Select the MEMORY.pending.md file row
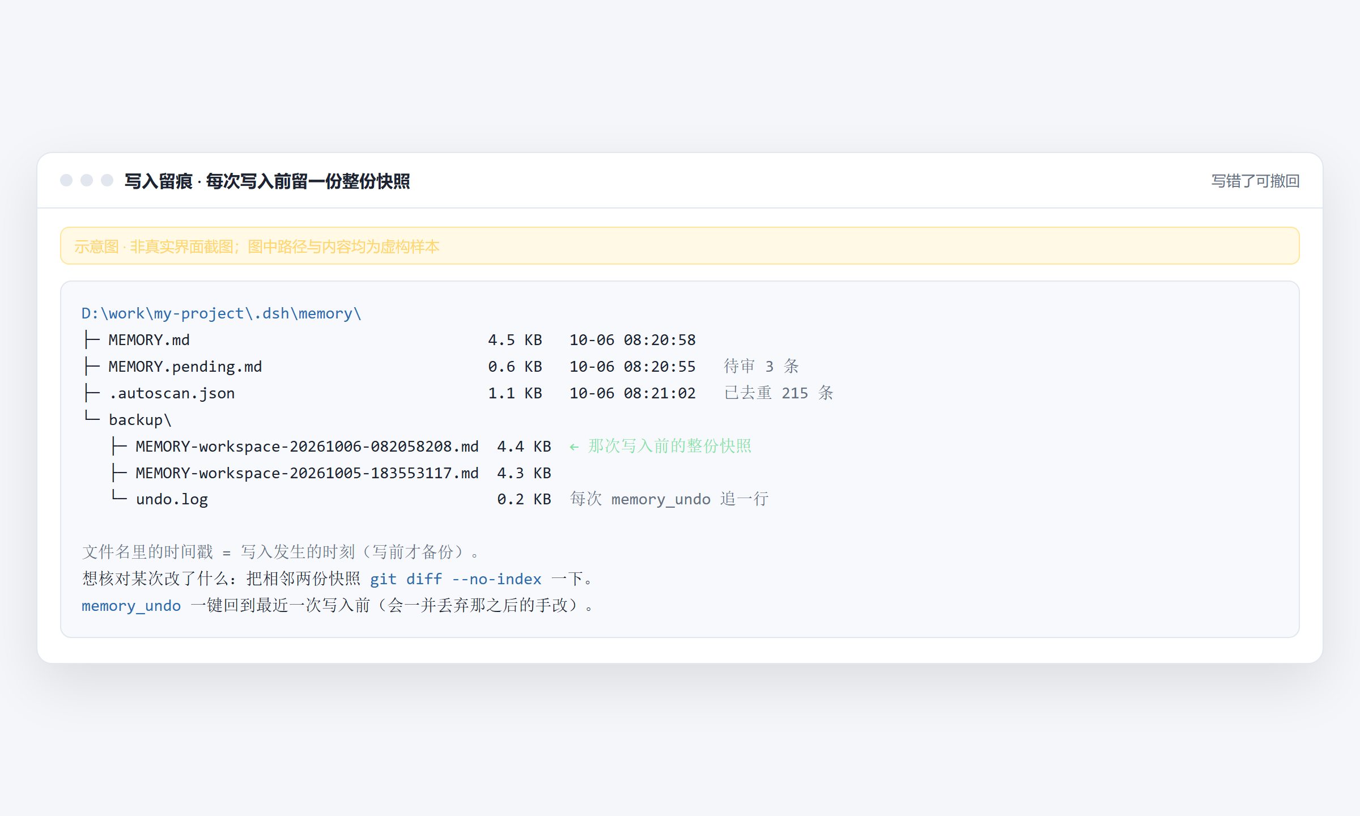 tap(440, 367)
